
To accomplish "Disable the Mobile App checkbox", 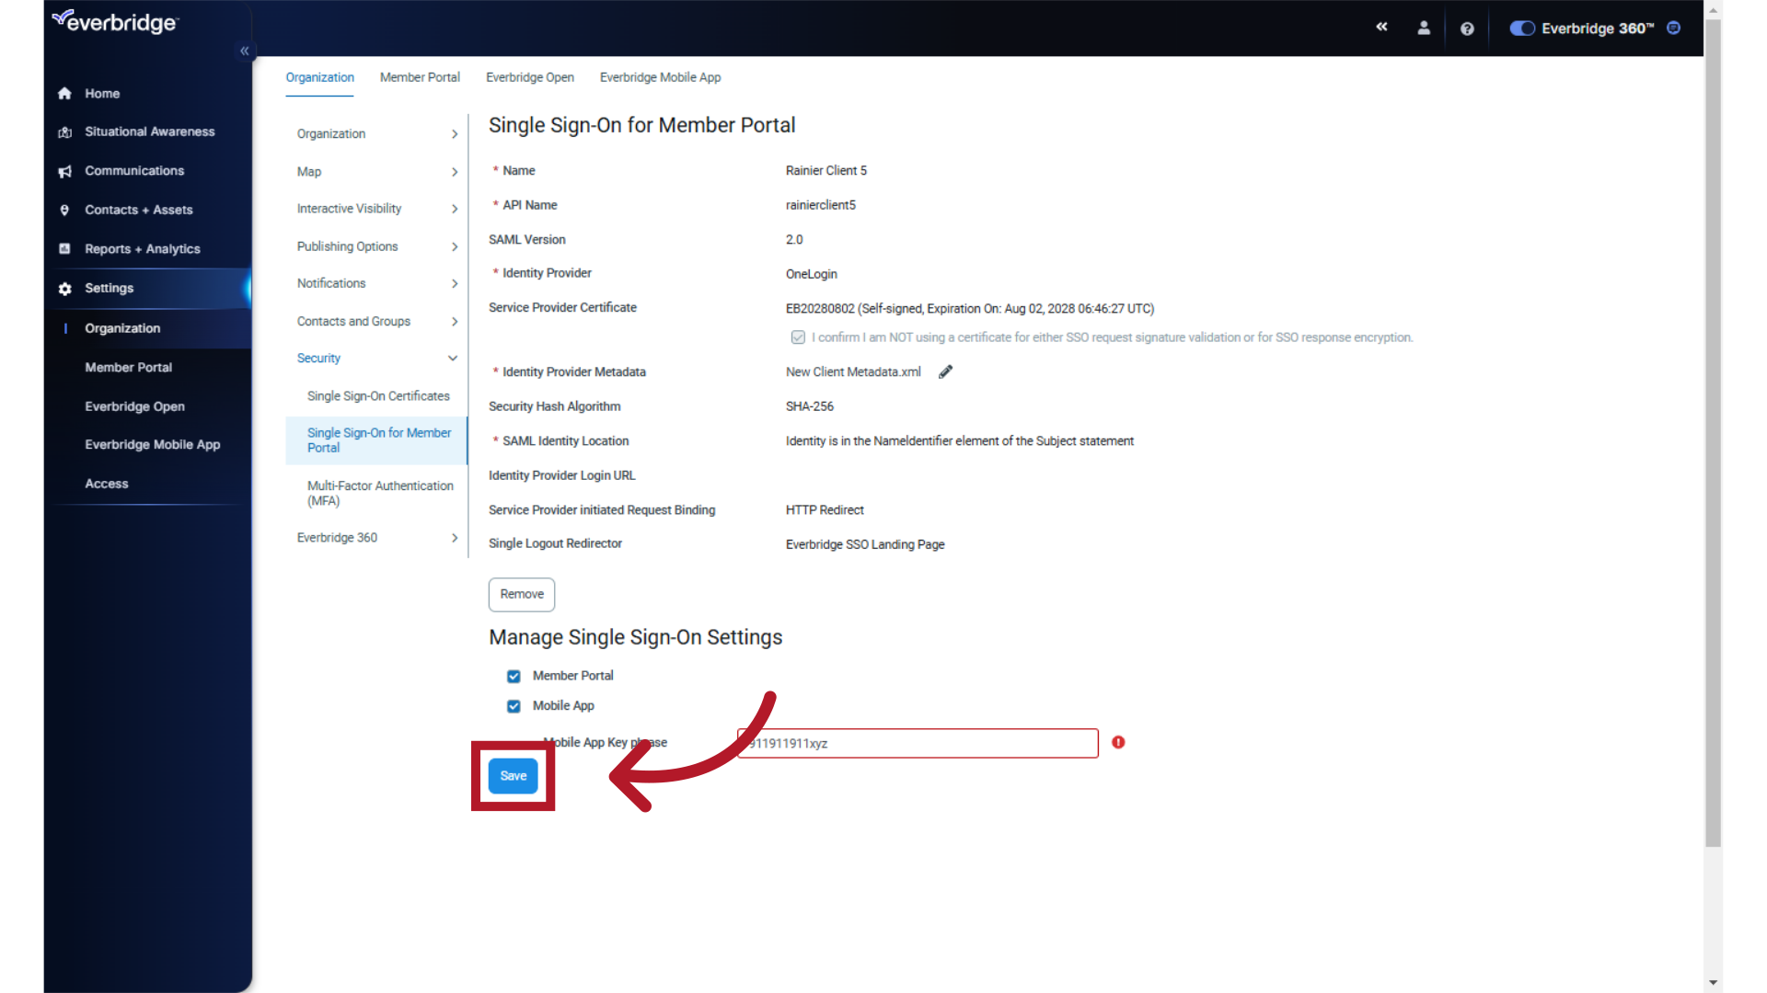I will tap(514, 706).
